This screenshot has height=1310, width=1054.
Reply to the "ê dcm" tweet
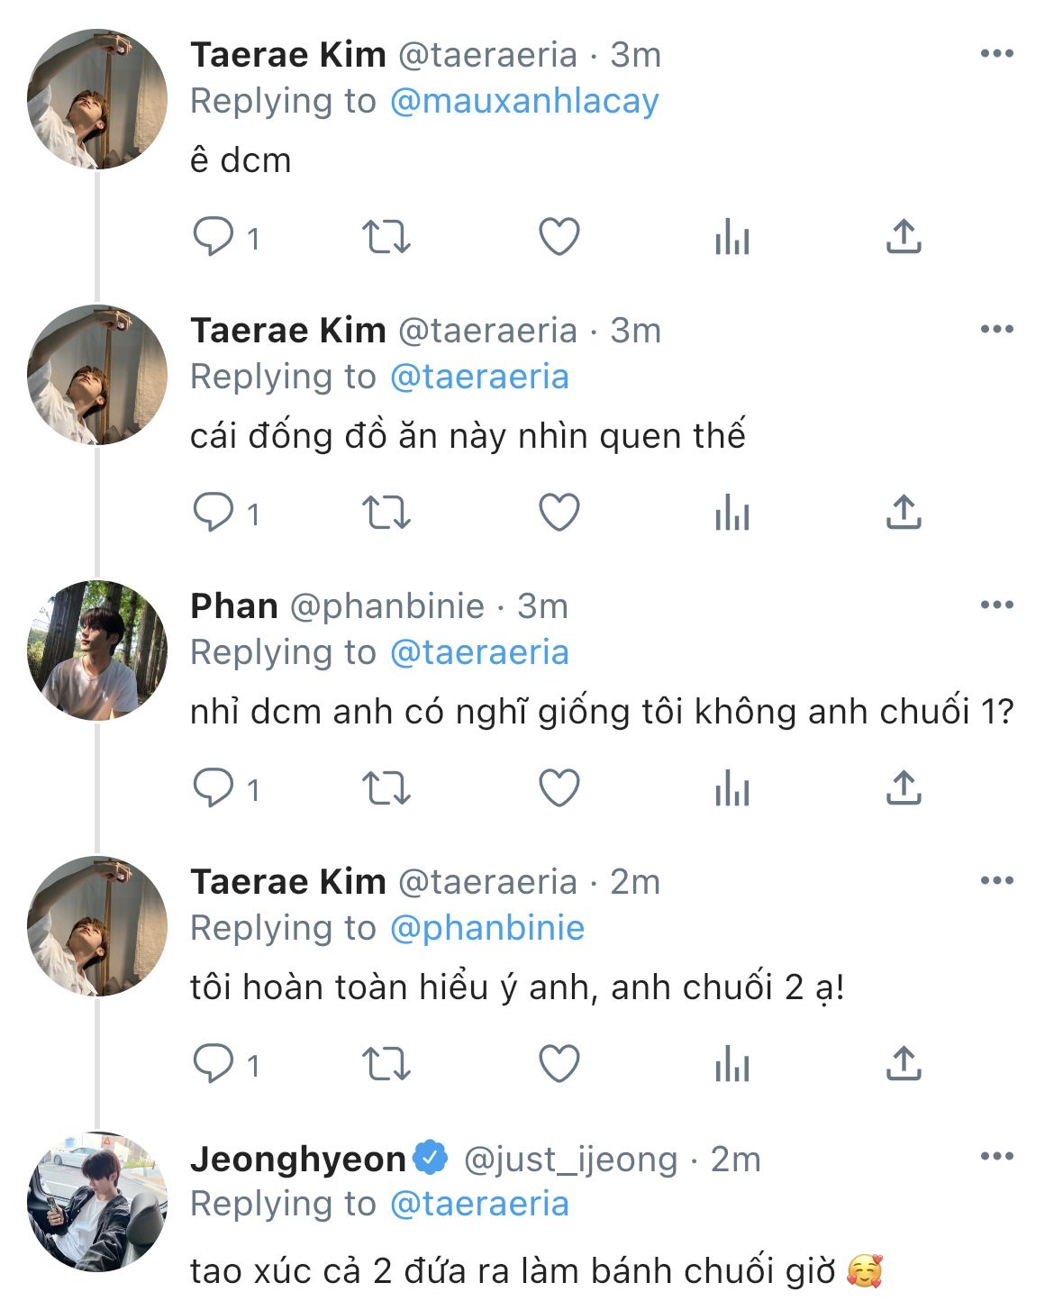(x=214, y=238)
